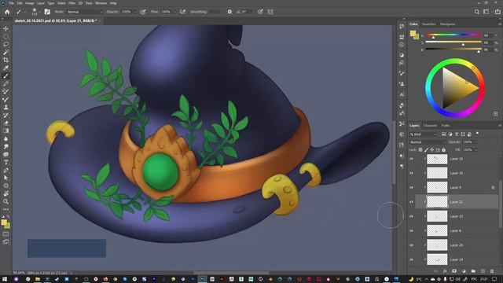
Task: Select the active Brush tool
Action: pyautogui.click(x=6, y=76)
